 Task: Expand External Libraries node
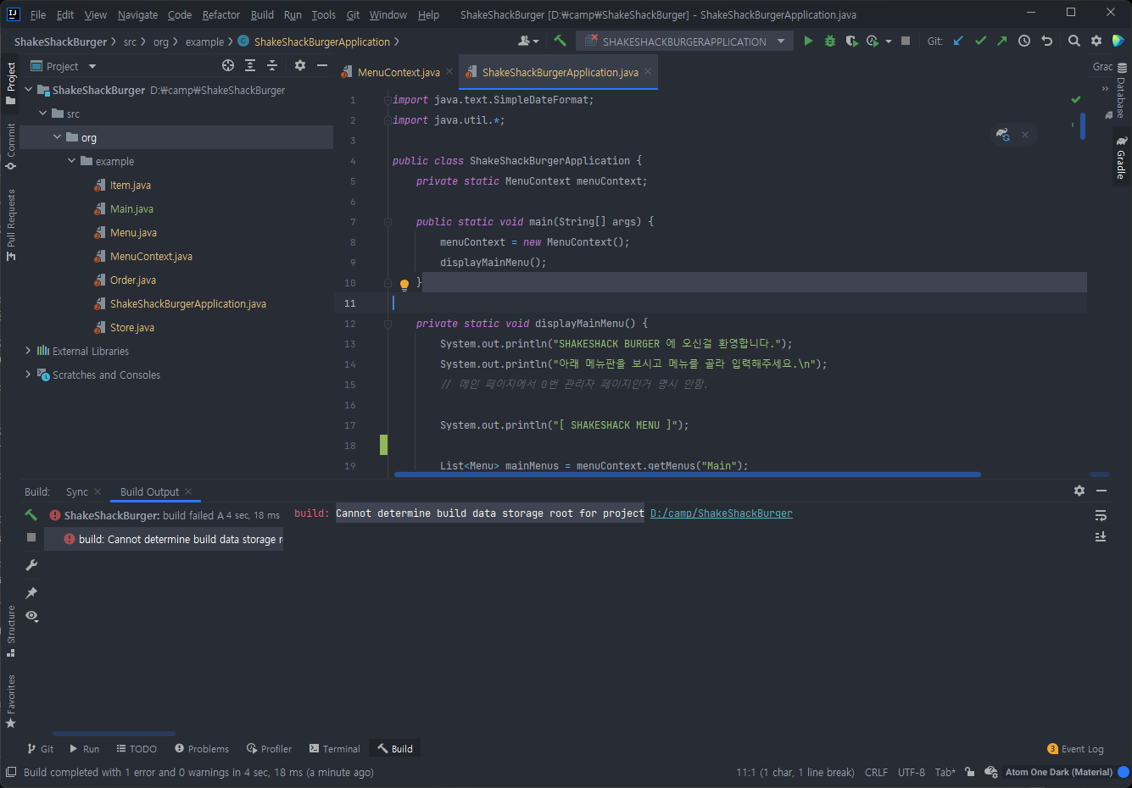[29, 351]
